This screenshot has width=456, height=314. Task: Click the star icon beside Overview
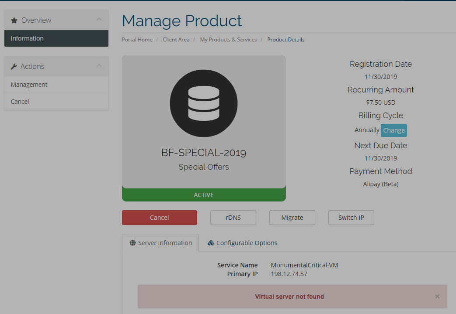[x=14, y=20]
